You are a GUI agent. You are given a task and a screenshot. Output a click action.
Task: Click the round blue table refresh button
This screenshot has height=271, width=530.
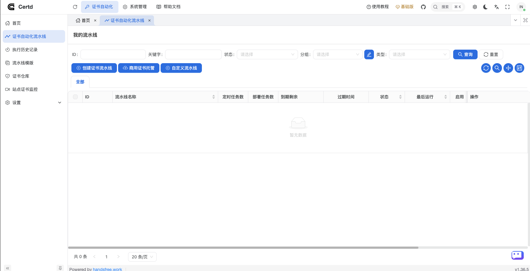486,68
